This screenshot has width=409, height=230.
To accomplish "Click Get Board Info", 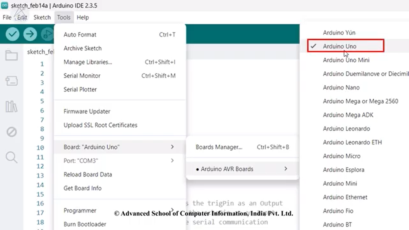I will click(x=120, y=188).
